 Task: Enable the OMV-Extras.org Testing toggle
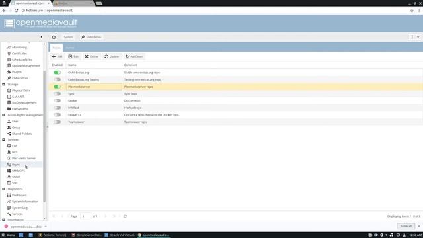(x=57, y=79)
